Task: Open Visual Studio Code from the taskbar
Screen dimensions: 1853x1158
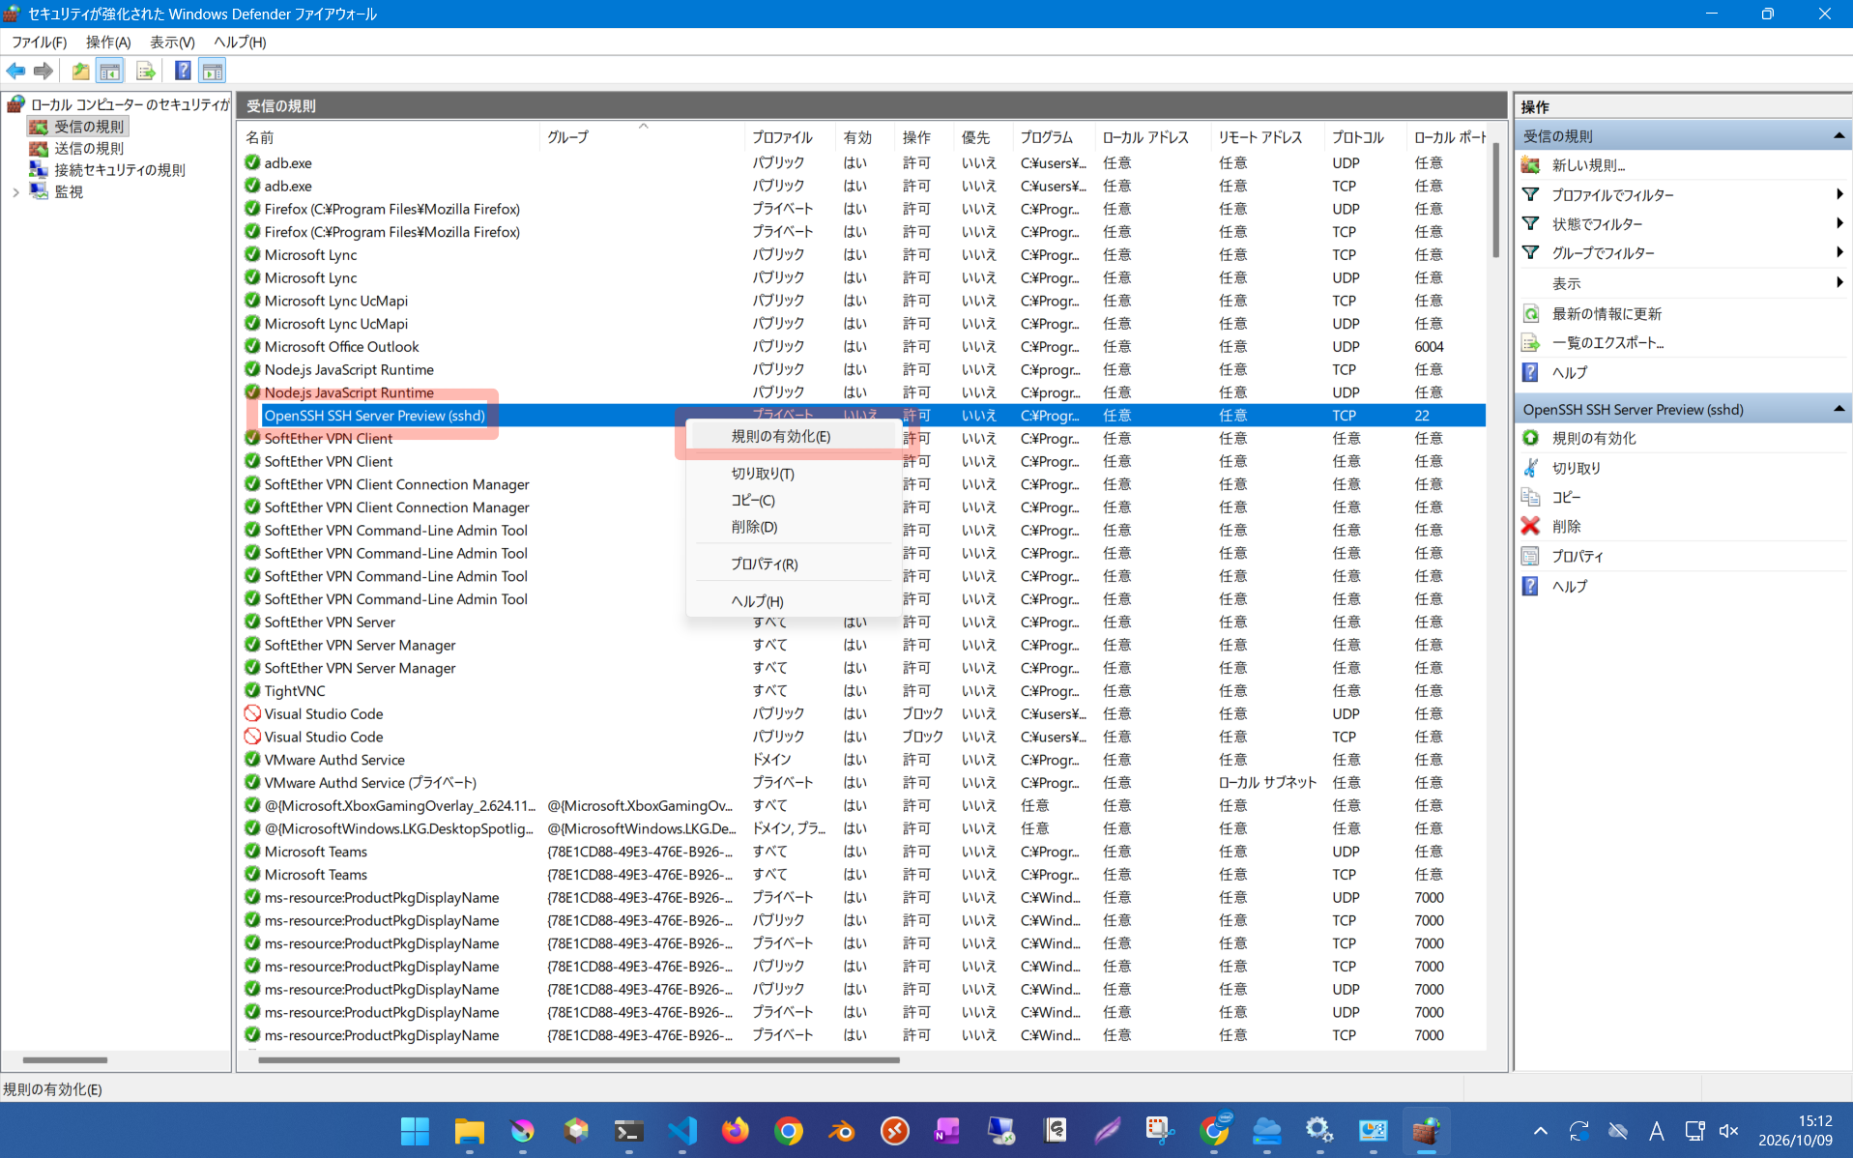Action: (x=682, y=1130)
